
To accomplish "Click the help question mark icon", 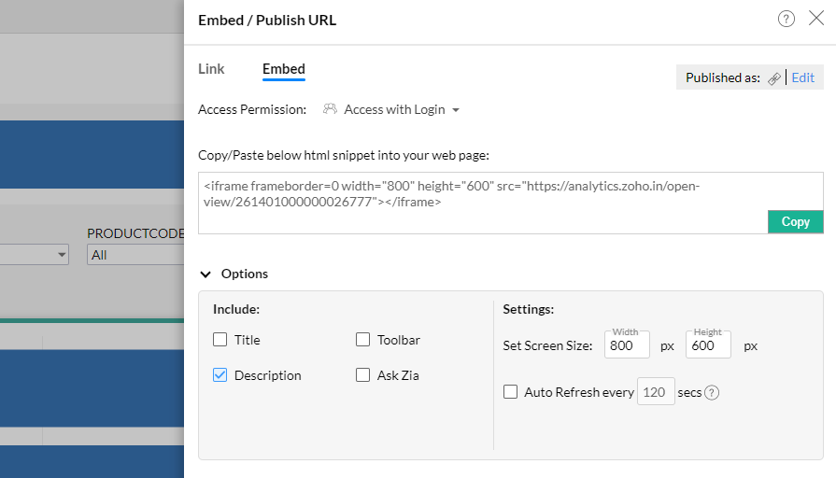I will pyautogui.click(x=786, y=20).
